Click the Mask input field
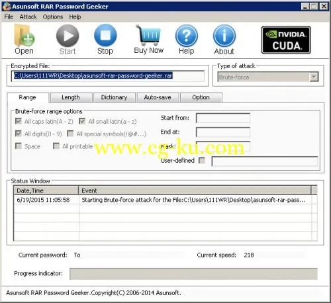The width and height of the screenshot is (331, 303). click(x=223, y=146)
